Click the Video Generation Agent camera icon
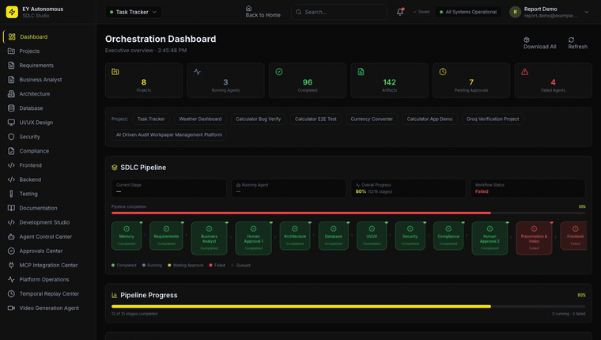This screenshot has height=340, width=601. (x=12, y=308)
